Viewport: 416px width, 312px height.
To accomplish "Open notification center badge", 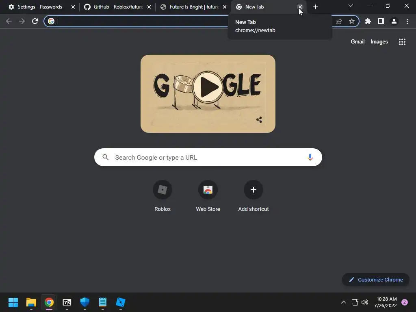I will (x=405, y=302).
